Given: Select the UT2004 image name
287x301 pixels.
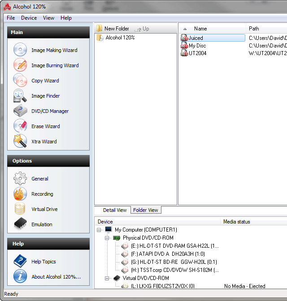Looking at the screenshot, I should point(197,53).
